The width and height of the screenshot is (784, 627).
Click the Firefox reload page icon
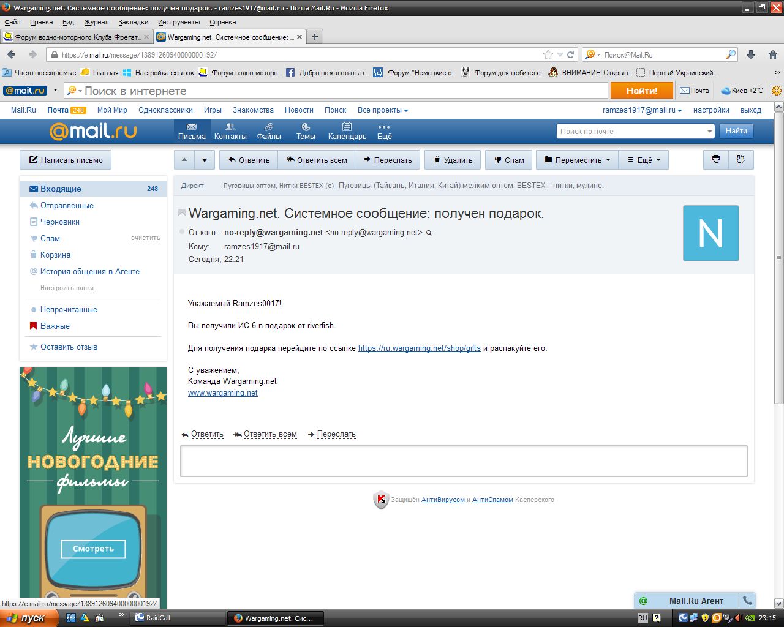571,54
